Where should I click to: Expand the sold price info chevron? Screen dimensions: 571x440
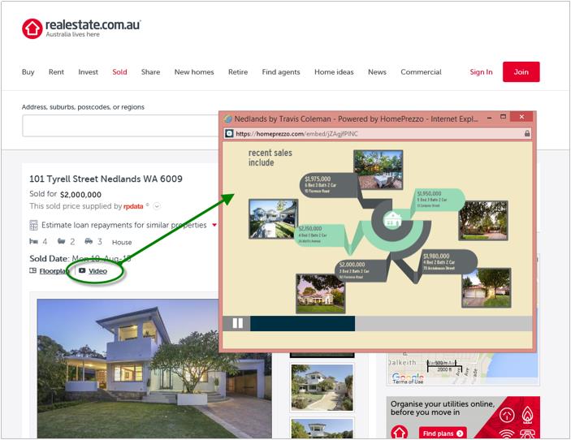(x=157, y=206)
